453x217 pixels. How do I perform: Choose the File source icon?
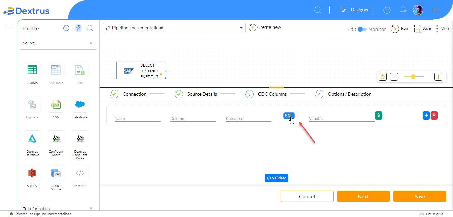80,70
